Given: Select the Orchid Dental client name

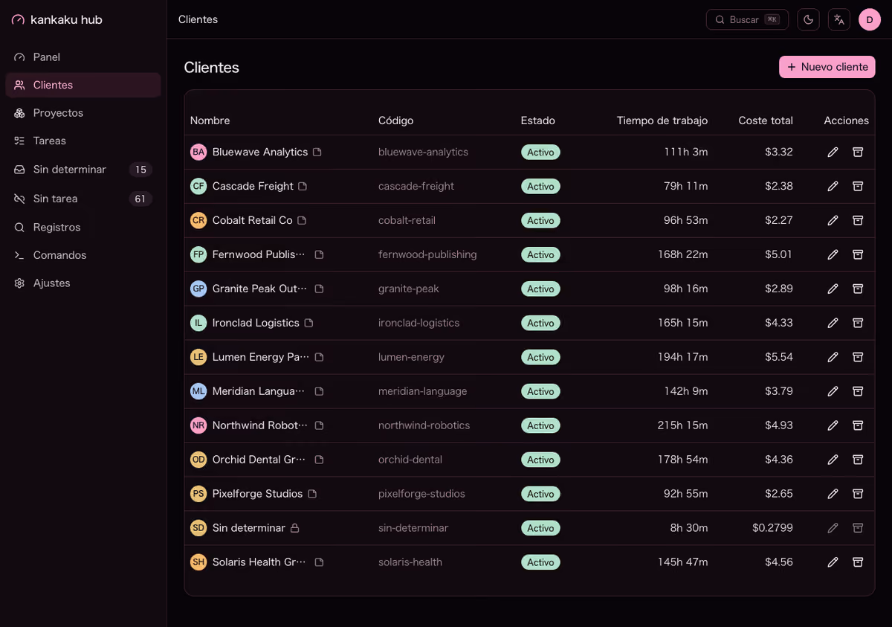Looking at the screenshot, I should coord(259,460).
